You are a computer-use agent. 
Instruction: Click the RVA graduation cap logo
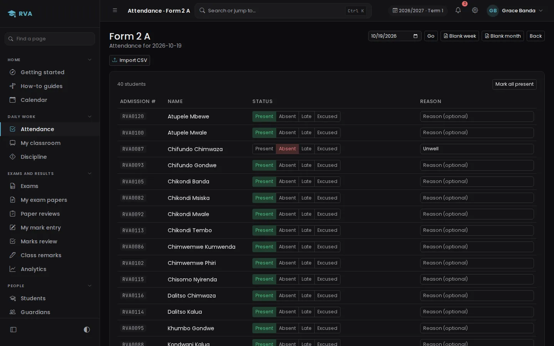click(x=12, y=14)
